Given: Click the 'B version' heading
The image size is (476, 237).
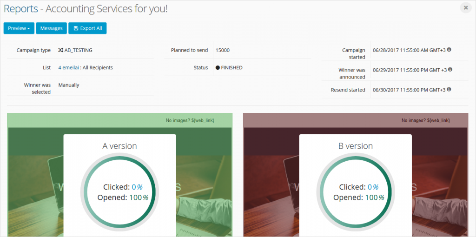Looking at the screenshot, I should [x=356, y=146].
